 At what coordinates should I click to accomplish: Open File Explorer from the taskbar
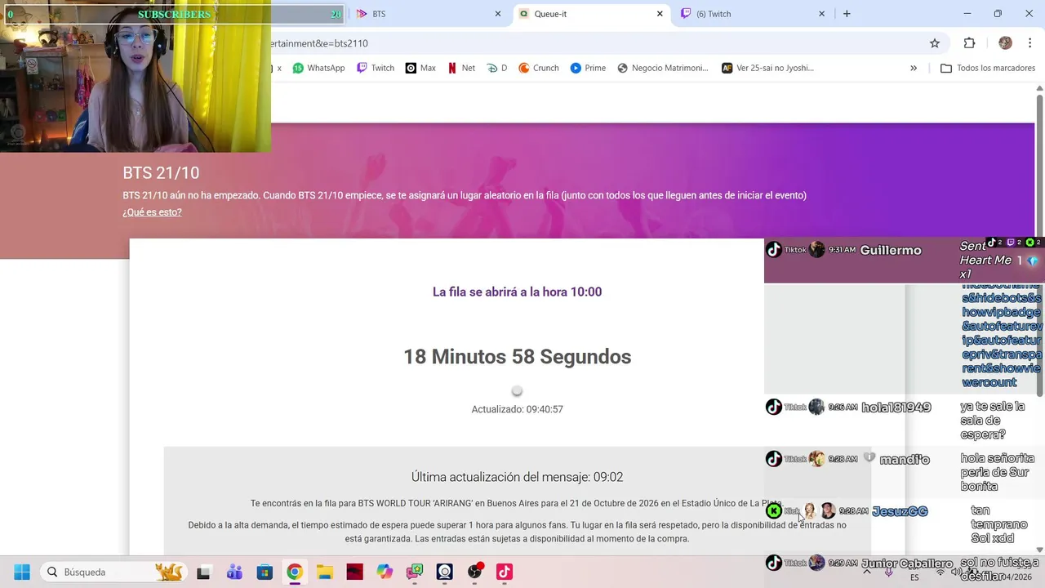click(324, 572)
